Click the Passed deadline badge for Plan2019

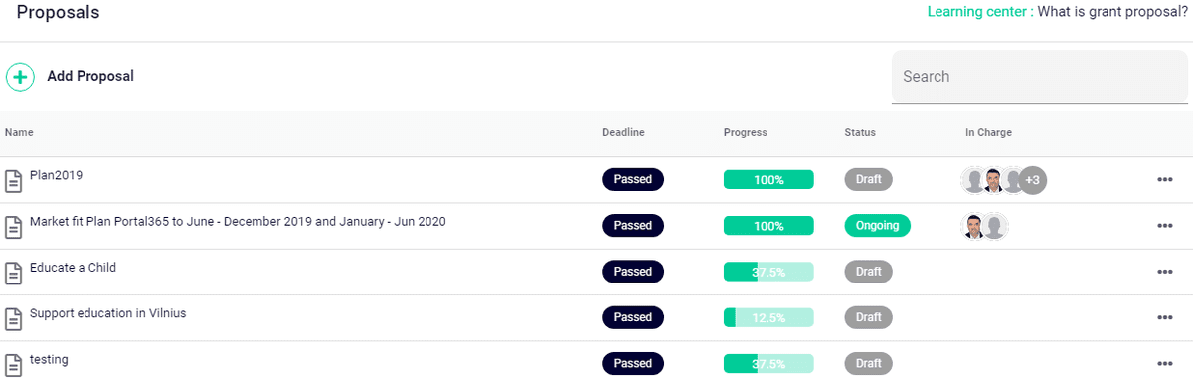pyautogui.click(x=633, y=180)
